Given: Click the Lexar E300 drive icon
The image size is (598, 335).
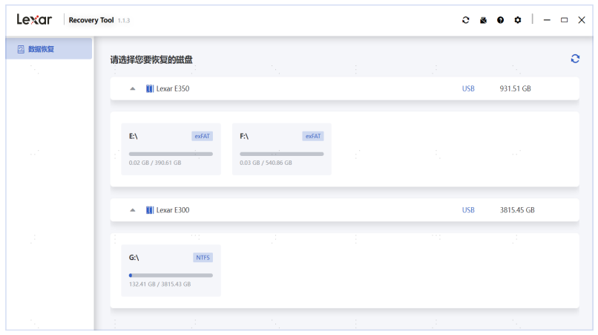Looking at the screenshot, I should [x=150, y=210].
